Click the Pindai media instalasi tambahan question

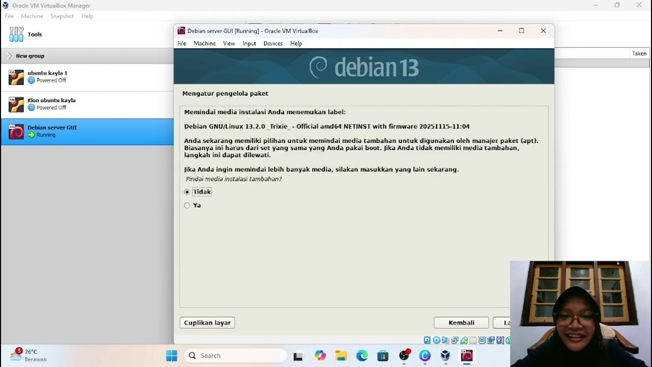(x=234, y=179)
